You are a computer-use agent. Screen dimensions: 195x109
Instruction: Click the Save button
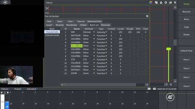(70, 21)
